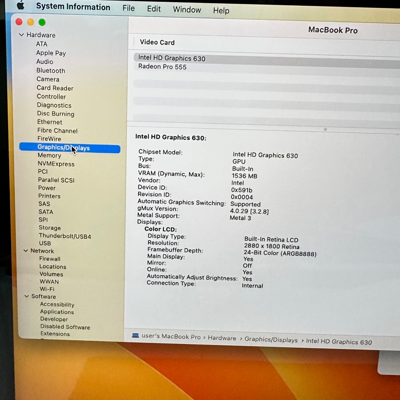Viewport: 400px width, 400px height.
Task: Click the 0x591b Device ID value
Action: (x=242, y=190)
